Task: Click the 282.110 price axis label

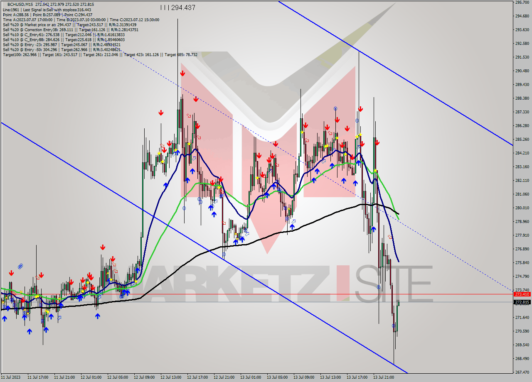Action: 522,181
